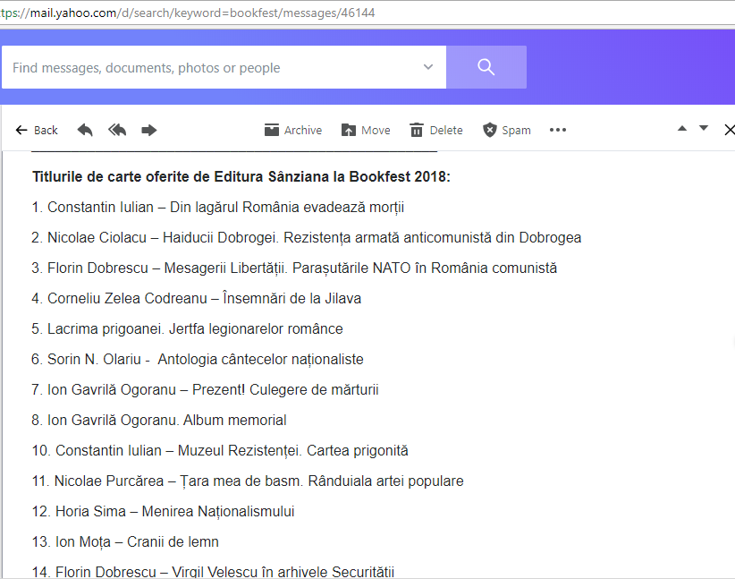This screenshot has width=735, height=579.
Task: Archive the Bookfest email
Action: (x=292, y=131)
